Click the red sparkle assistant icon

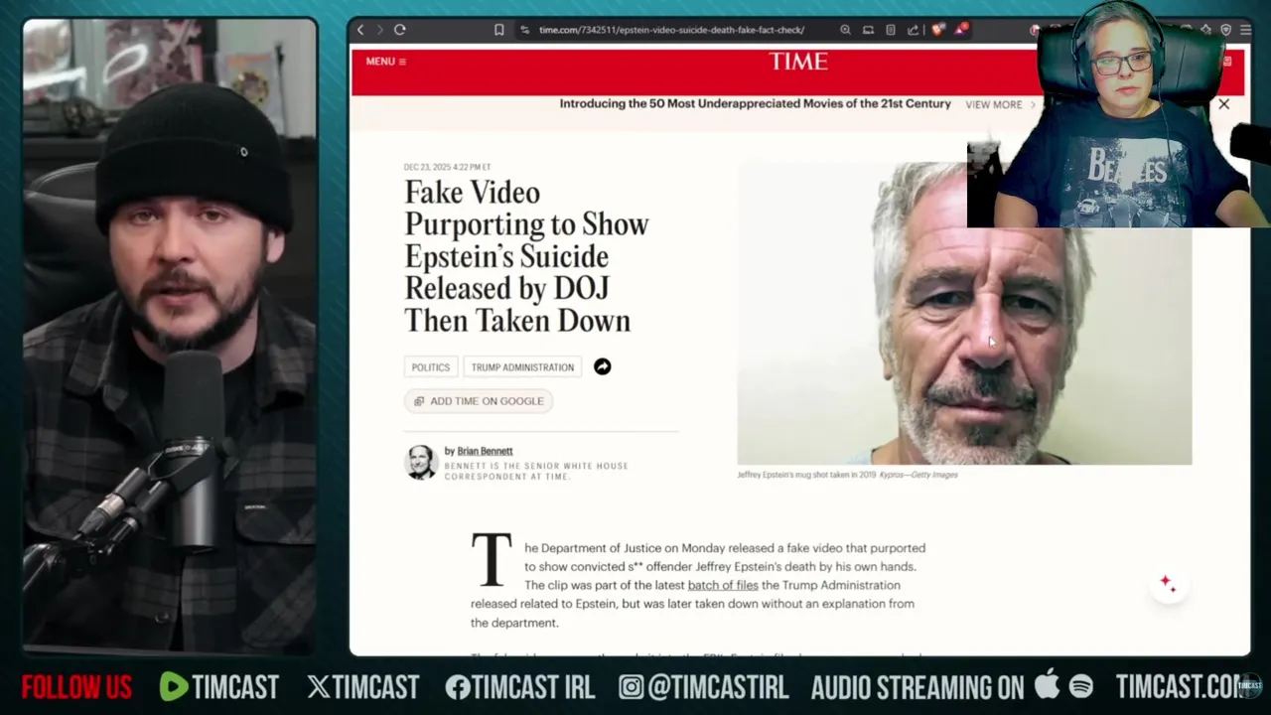[x=1168, y=583]
